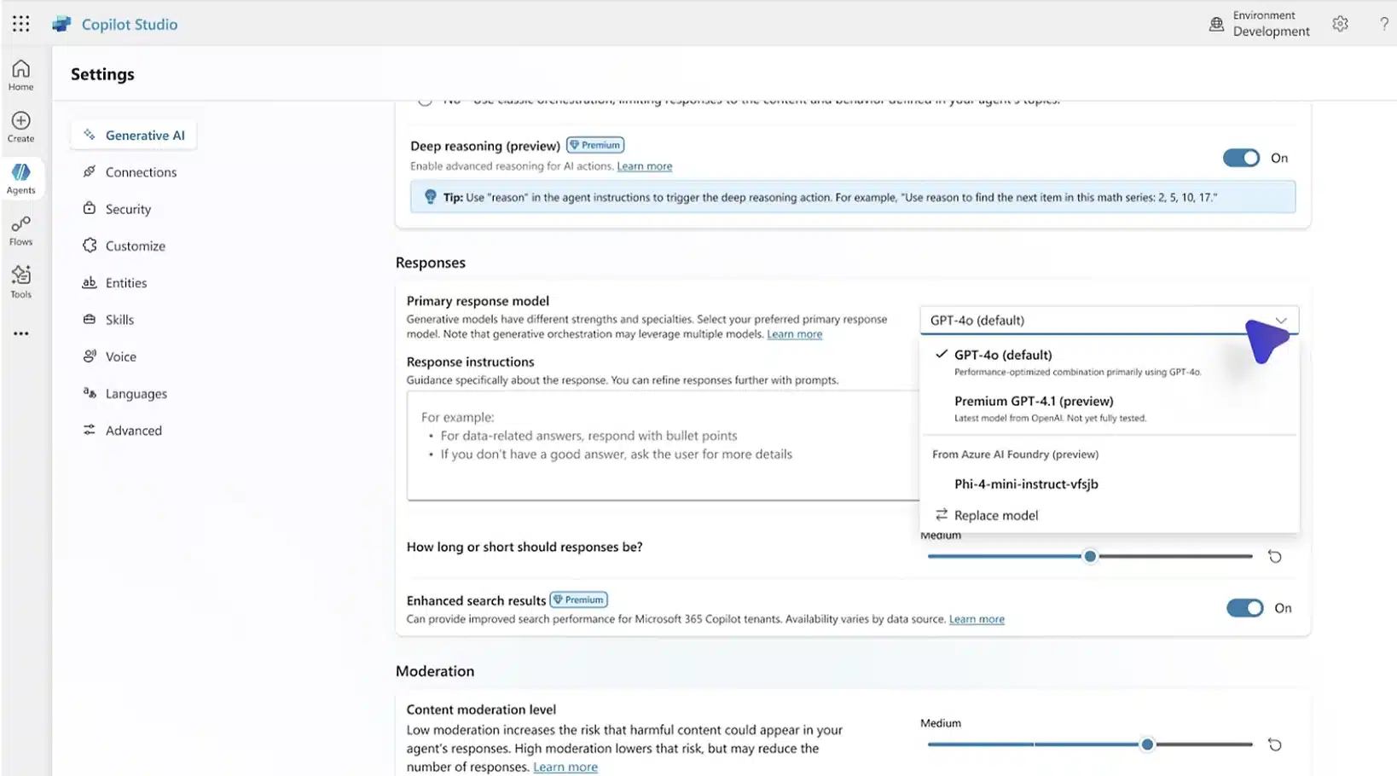Open the Languages settings page

coord(125,393)
